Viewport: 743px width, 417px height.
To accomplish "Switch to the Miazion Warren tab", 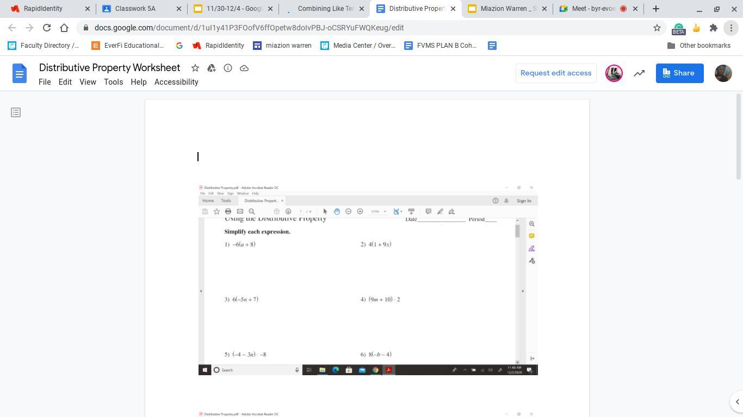I will 508,9.
